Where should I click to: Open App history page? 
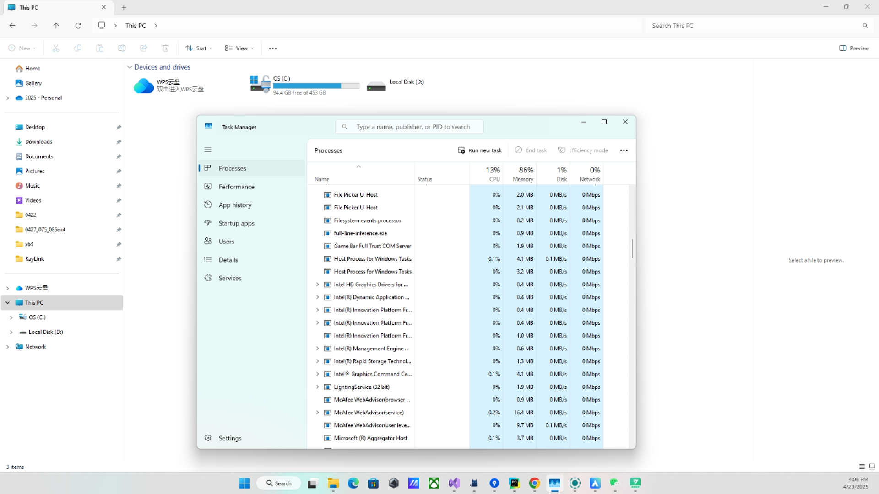[252, 205]
